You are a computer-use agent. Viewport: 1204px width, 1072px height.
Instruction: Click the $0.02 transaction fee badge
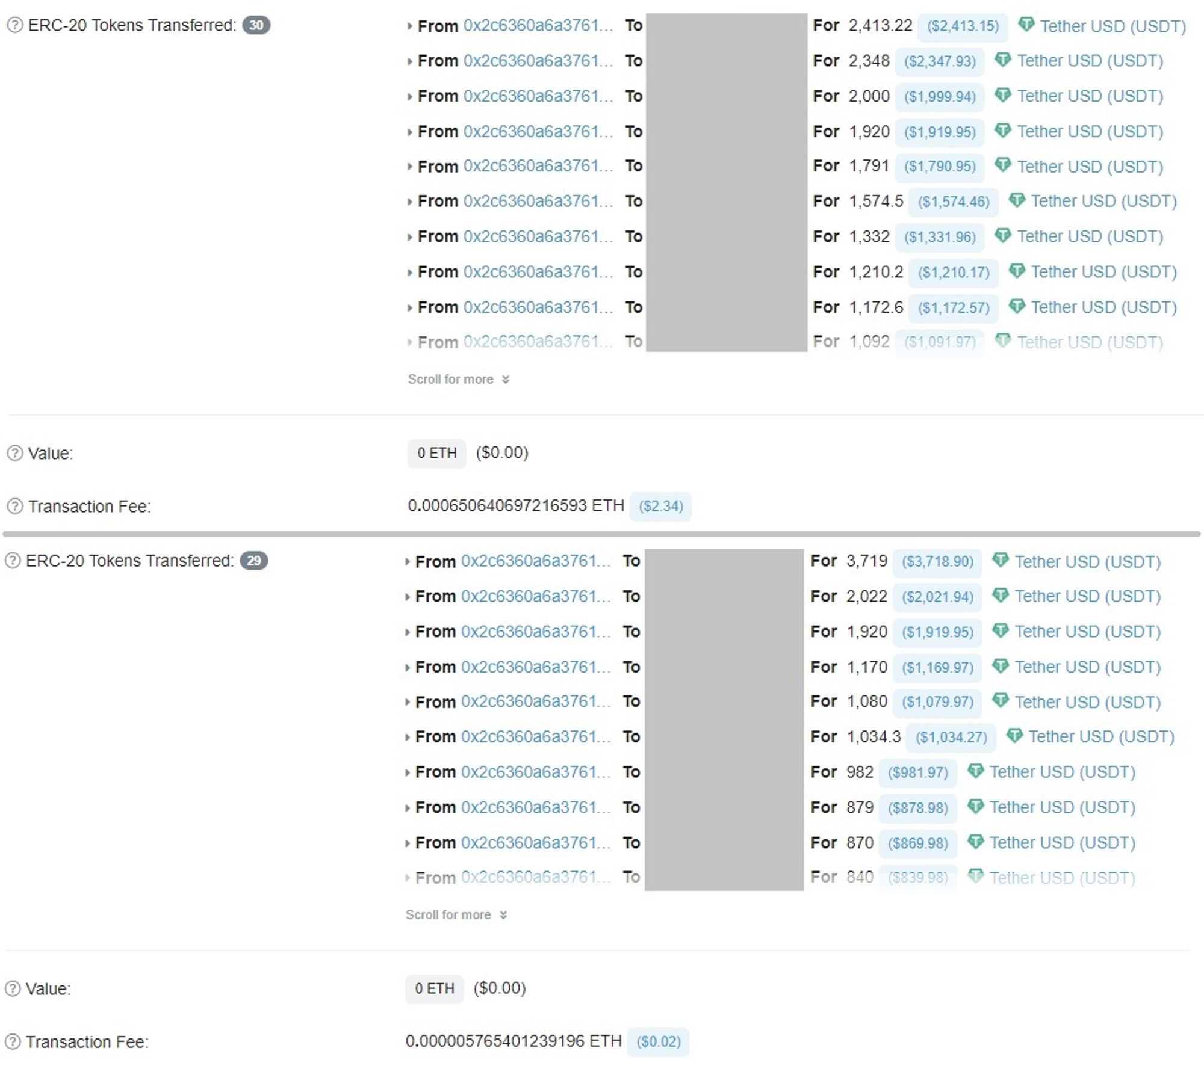658,1041
